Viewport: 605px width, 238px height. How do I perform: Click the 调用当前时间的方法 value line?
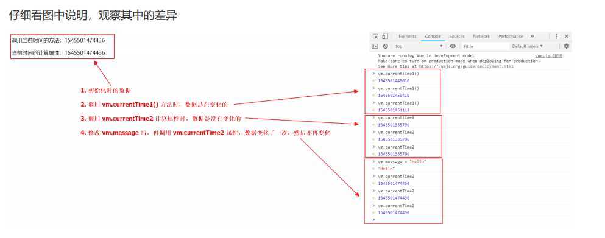point(58,40)
